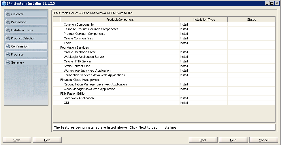The height and width of the screenshot is (145, 281).
Task: Open the Help button
Action: (47, 140)
